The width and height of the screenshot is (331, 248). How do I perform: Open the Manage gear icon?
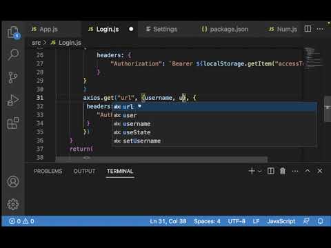point(13,204)
